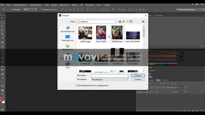The image size is (205, 115).
Task: Select the Healing Brush tool
Action: point(3,42)
